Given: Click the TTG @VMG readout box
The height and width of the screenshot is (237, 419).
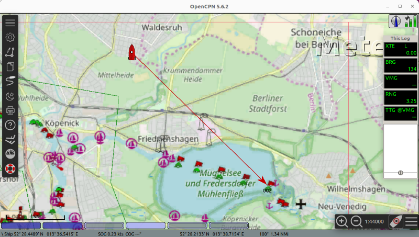Looking at the screenshot, I should (400, 114).
